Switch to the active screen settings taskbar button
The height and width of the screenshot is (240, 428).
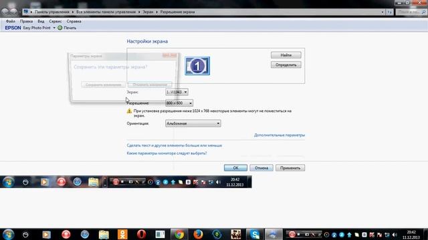(274, 234)
